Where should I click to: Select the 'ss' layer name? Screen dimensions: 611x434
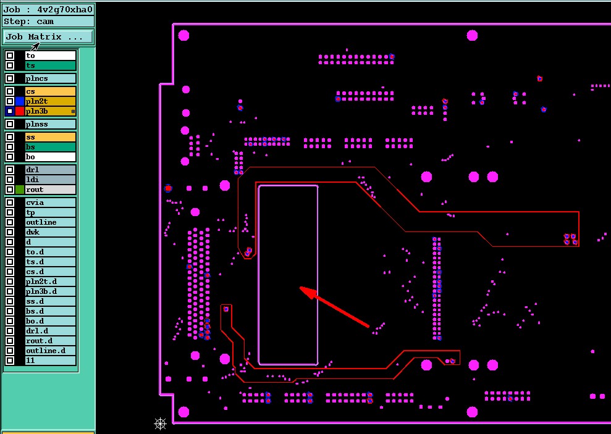click(50, 137)
